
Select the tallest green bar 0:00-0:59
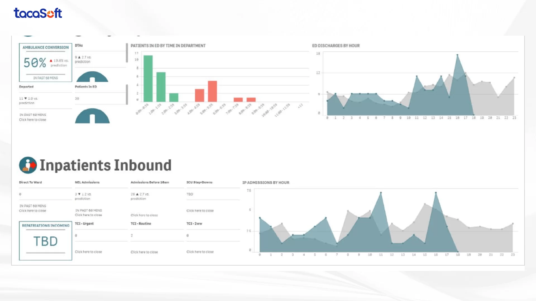148,79
